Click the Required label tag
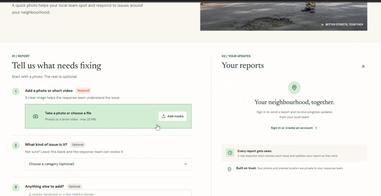Screen dimensions: 381x196 point(83,91)
